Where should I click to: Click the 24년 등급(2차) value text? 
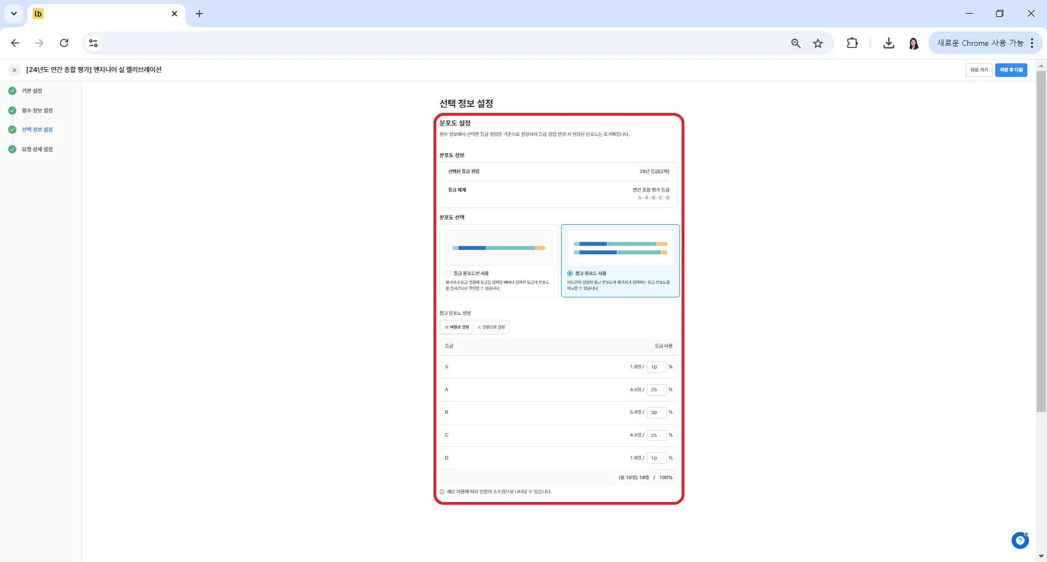[x=654, y=171]
